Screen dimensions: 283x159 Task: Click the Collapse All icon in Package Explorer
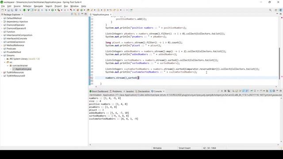[72, 14]
